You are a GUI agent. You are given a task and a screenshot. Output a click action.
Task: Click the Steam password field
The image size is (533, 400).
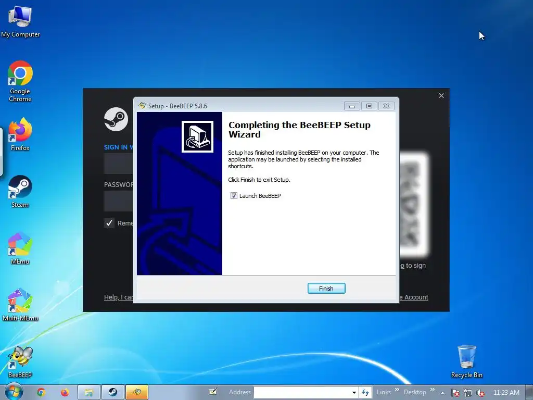pos(118,201)
